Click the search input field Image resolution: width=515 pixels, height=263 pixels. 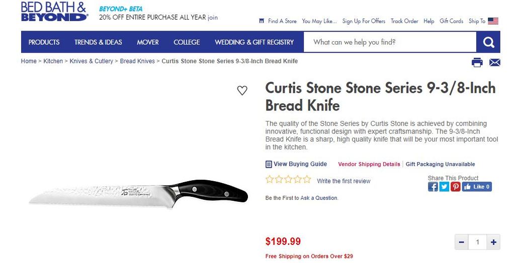point(390,42)
